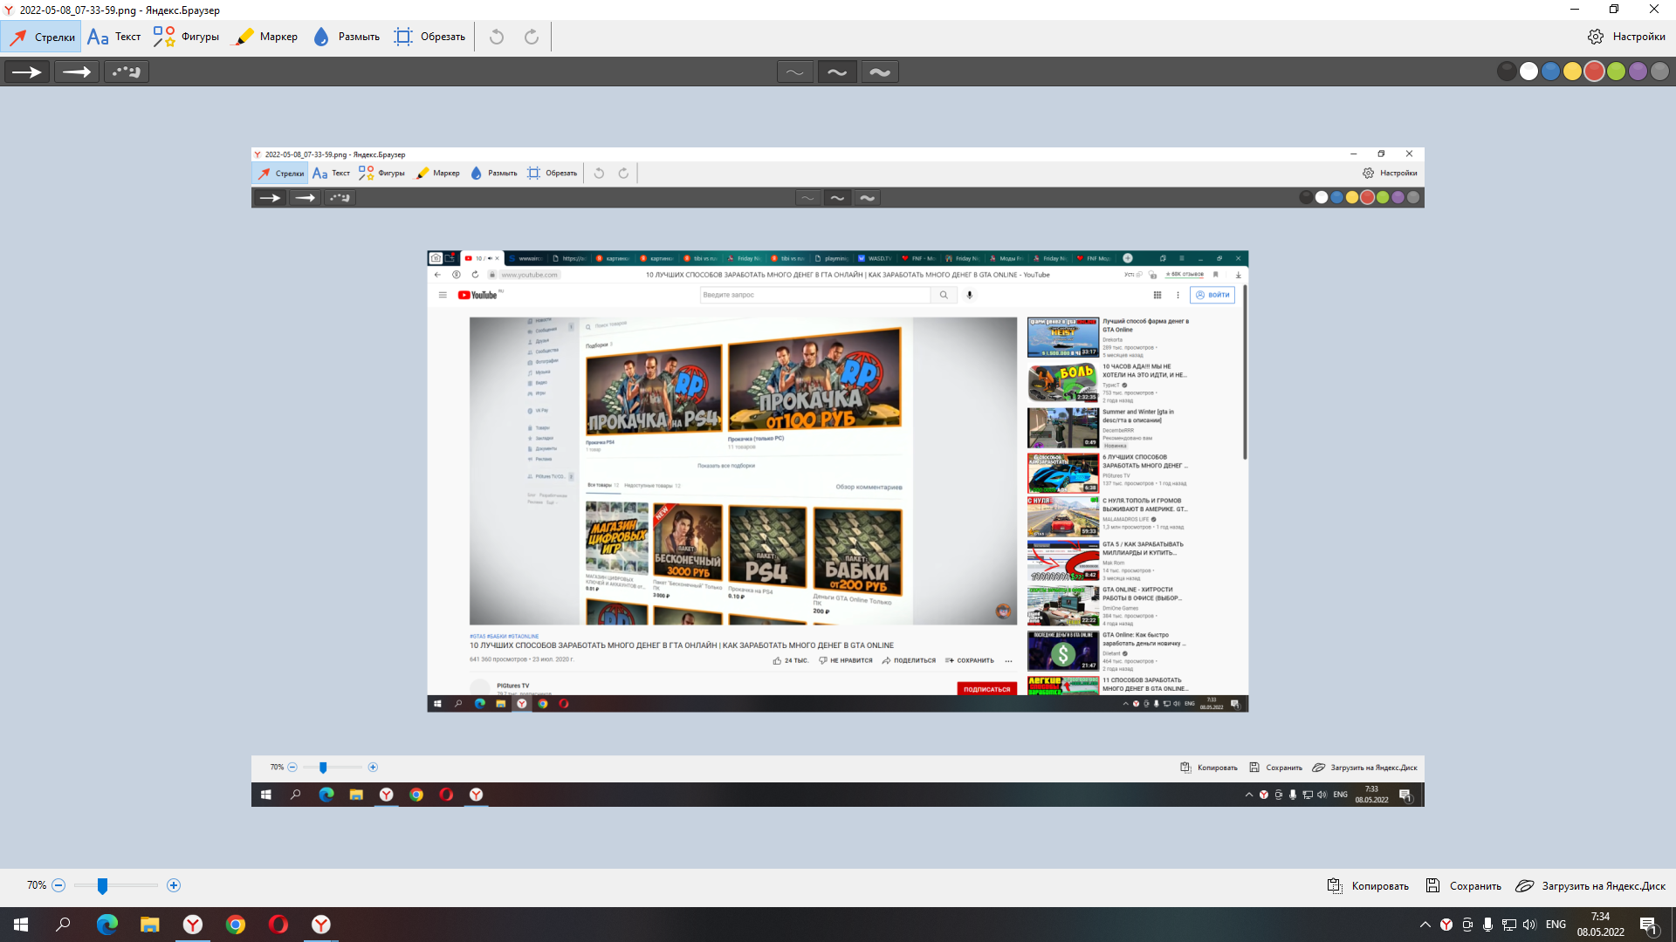Click the Redo arrow icon

[532, 37]
